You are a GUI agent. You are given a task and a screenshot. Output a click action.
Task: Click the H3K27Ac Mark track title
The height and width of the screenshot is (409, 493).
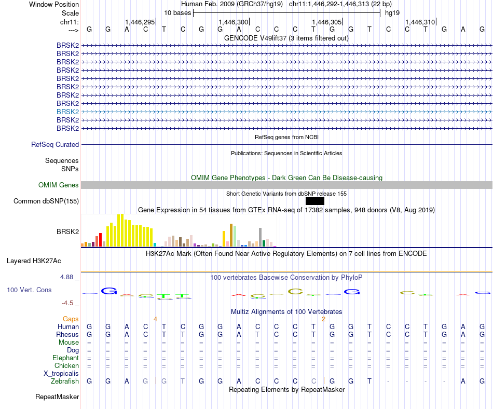[x=286, y=253]
